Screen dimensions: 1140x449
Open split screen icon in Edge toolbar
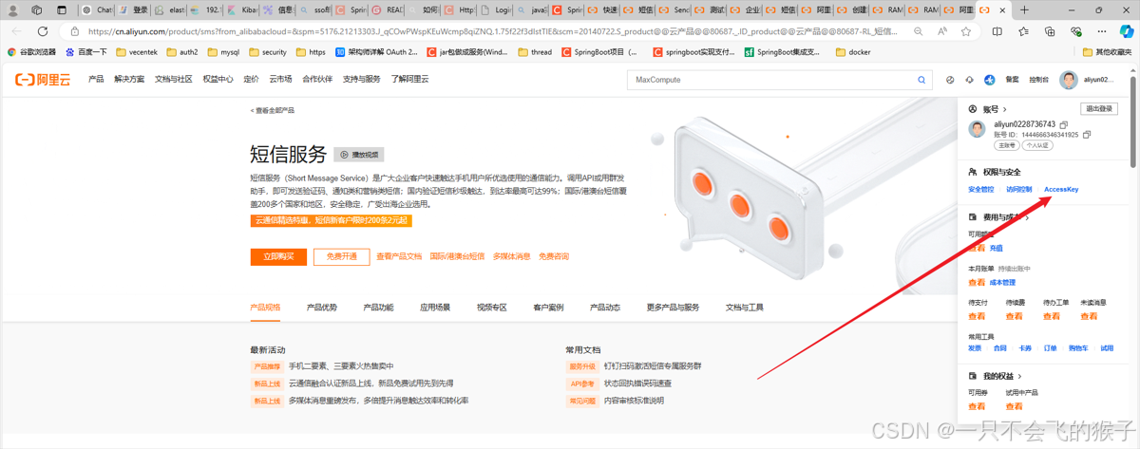pyautogui.click(x=999, y=31)
